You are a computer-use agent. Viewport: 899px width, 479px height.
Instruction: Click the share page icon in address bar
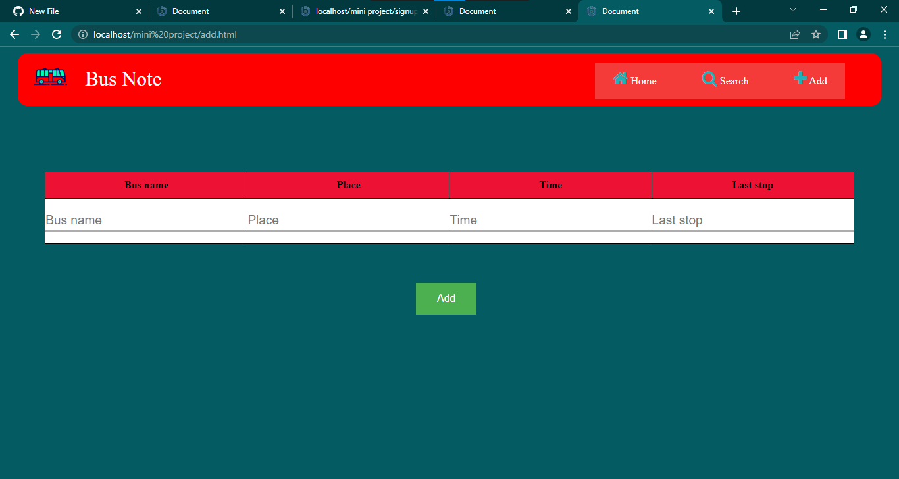(x=795, y=34)
